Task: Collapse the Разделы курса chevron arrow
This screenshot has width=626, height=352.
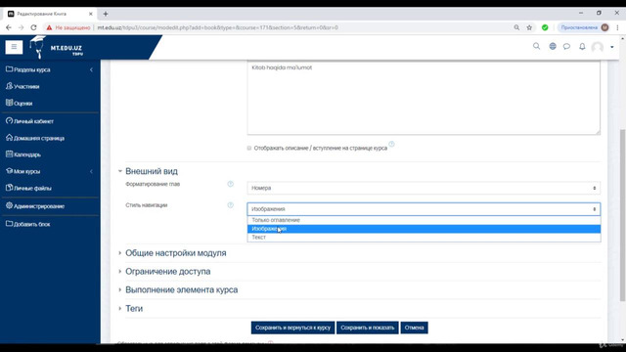Action: (91, 69)
